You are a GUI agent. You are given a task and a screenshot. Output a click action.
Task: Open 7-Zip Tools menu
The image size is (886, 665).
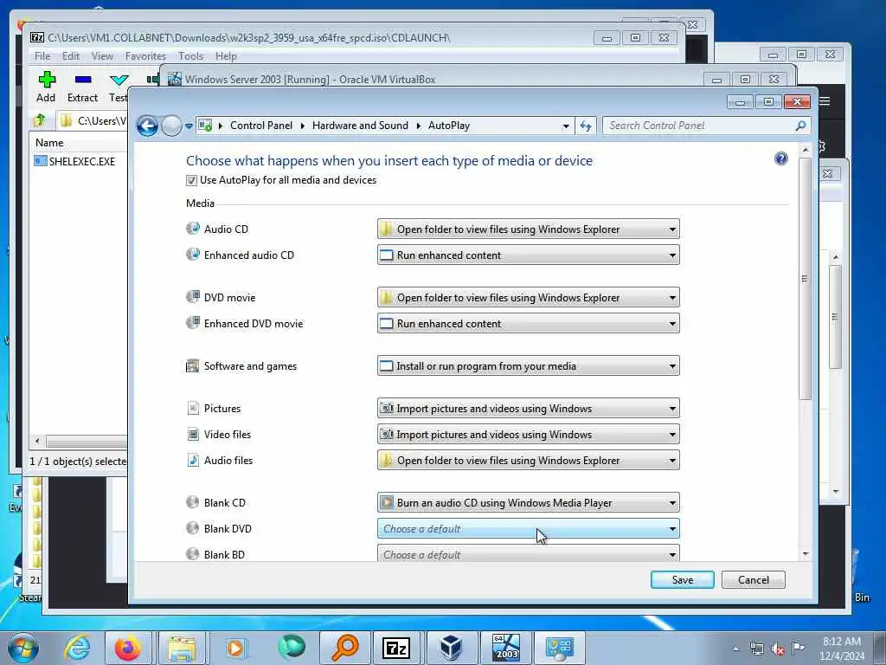(x=191, y=56)
